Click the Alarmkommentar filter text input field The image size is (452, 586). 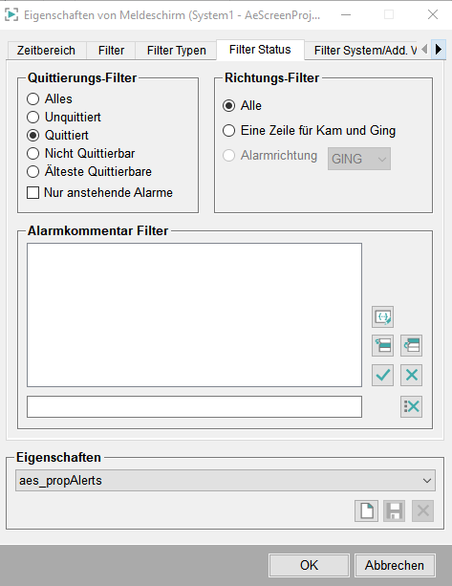tap(194, 406)
